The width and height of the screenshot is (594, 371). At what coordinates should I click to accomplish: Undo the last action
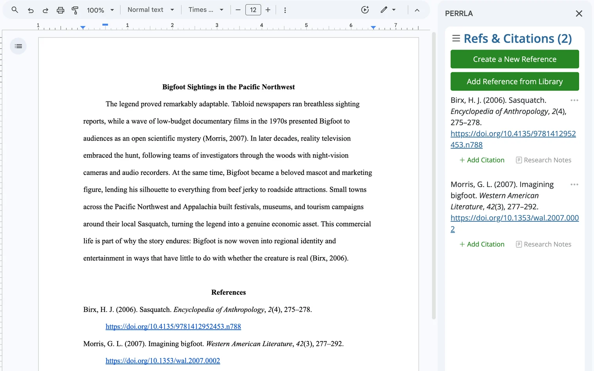coord(30,10)
